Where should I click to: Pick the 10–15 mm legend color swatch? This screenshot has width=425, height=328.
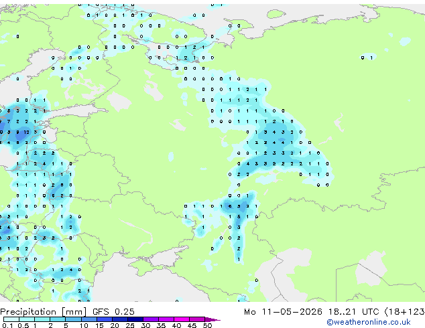(x=88, y=319)
